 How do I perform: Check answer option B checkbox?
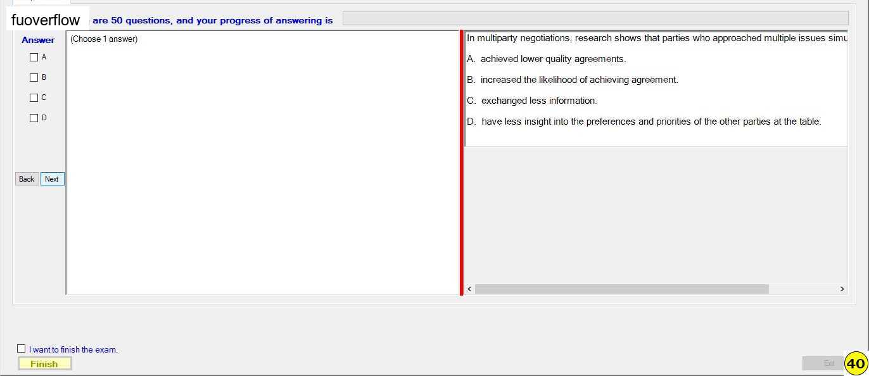[x=34, y=78]
